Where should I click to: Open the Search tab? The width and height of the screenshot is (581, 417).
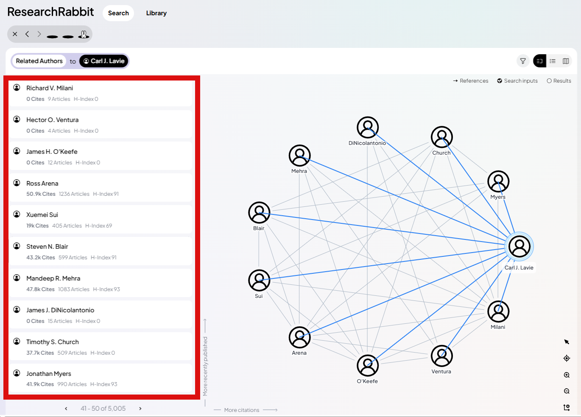tap(118, 13)
